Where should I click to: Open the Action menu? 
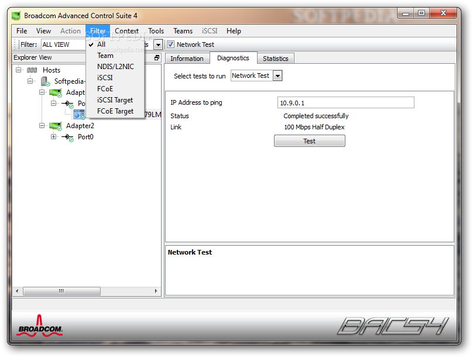click(71, 31)
